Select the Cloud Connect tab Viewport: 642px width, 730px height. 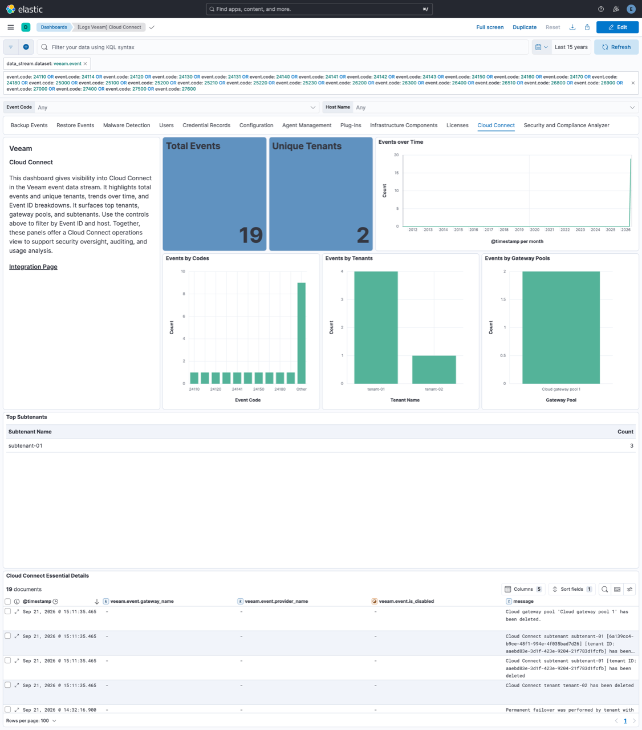[x=496, y=125]
